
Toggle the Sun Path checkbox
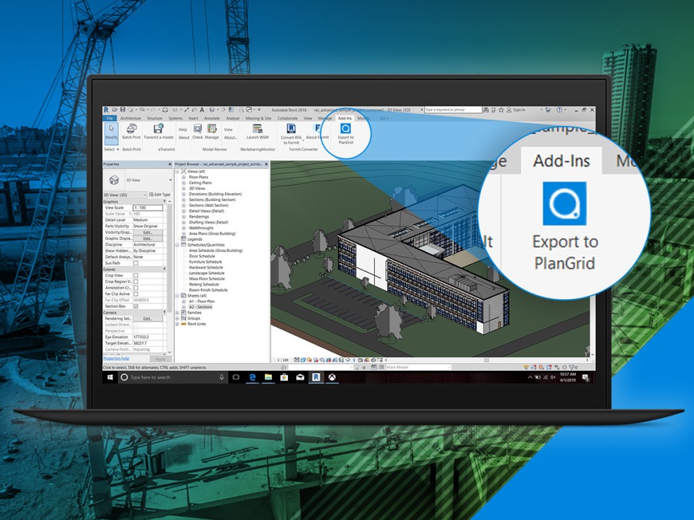click(x=136, y=263)
